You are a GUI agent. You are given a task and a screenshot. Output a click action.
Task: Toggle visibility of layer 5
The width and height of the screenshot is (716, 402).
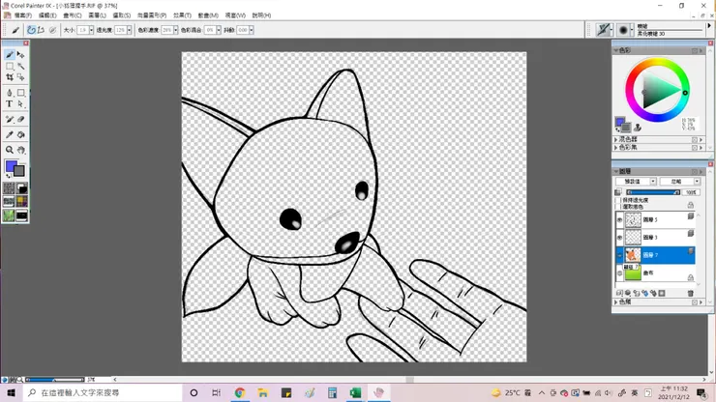(619, 220)
